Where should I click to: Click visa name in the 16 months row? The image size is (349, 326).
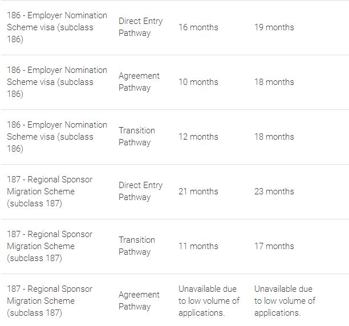57,27
